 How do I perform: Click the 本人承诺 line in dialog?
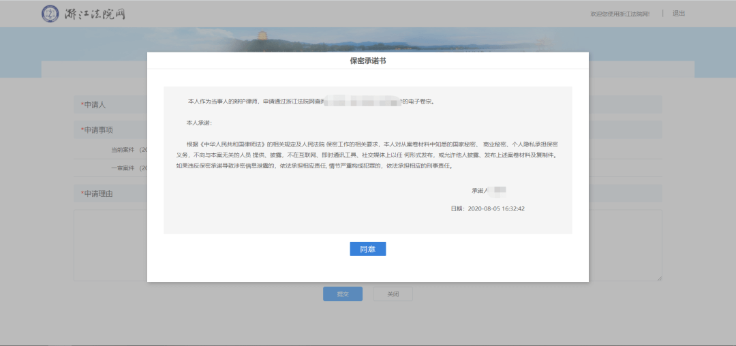[200, 123]
